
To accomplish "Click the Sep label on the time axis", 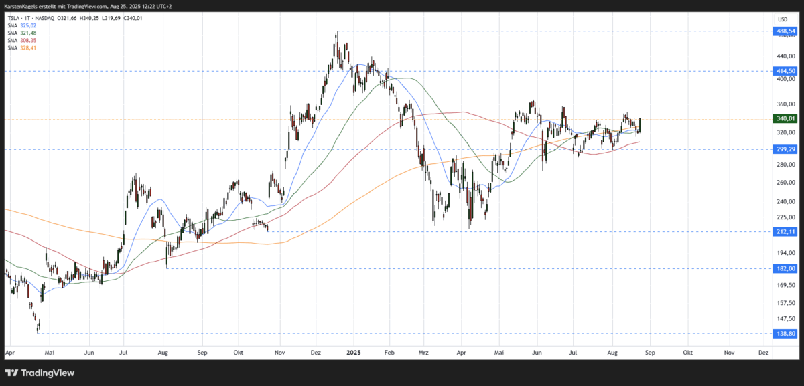I will click(x=649, y=350).
